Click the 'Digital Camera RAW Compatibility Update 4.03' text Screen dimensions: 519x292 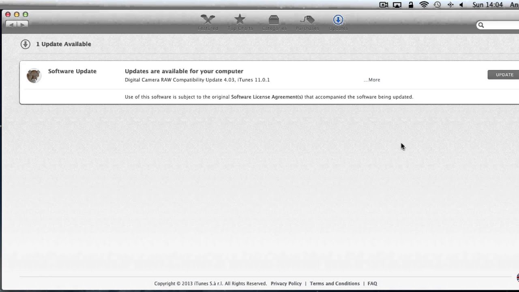click(x=180, y=80)
